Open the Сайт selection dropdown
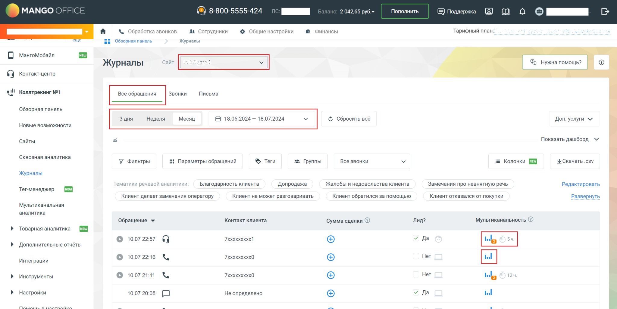 coord(224,62)
